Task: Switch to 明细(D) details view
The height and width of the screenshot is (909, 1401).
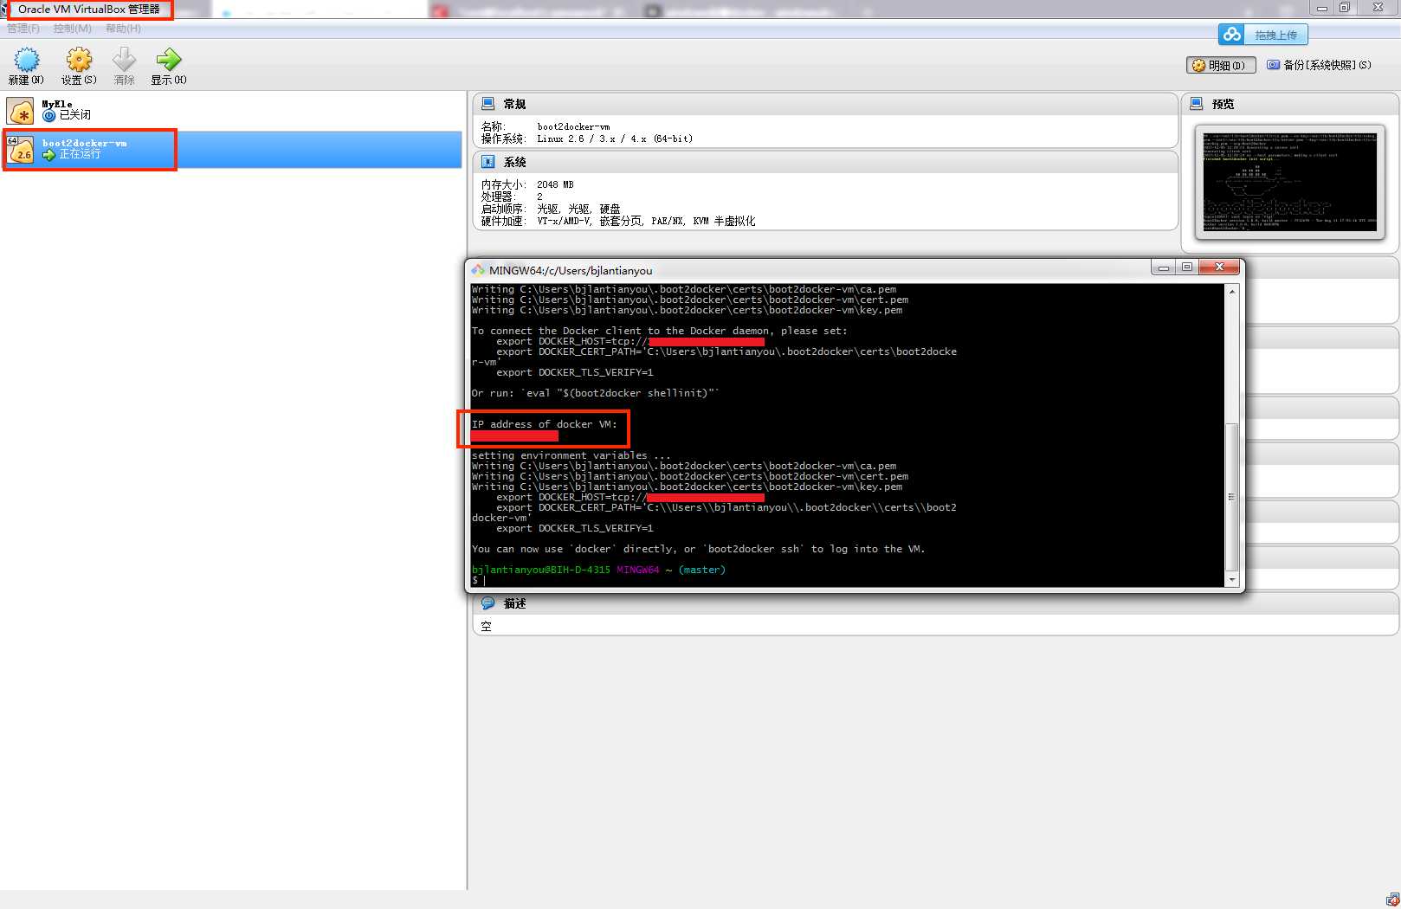Action: [x=1221, y=65]
